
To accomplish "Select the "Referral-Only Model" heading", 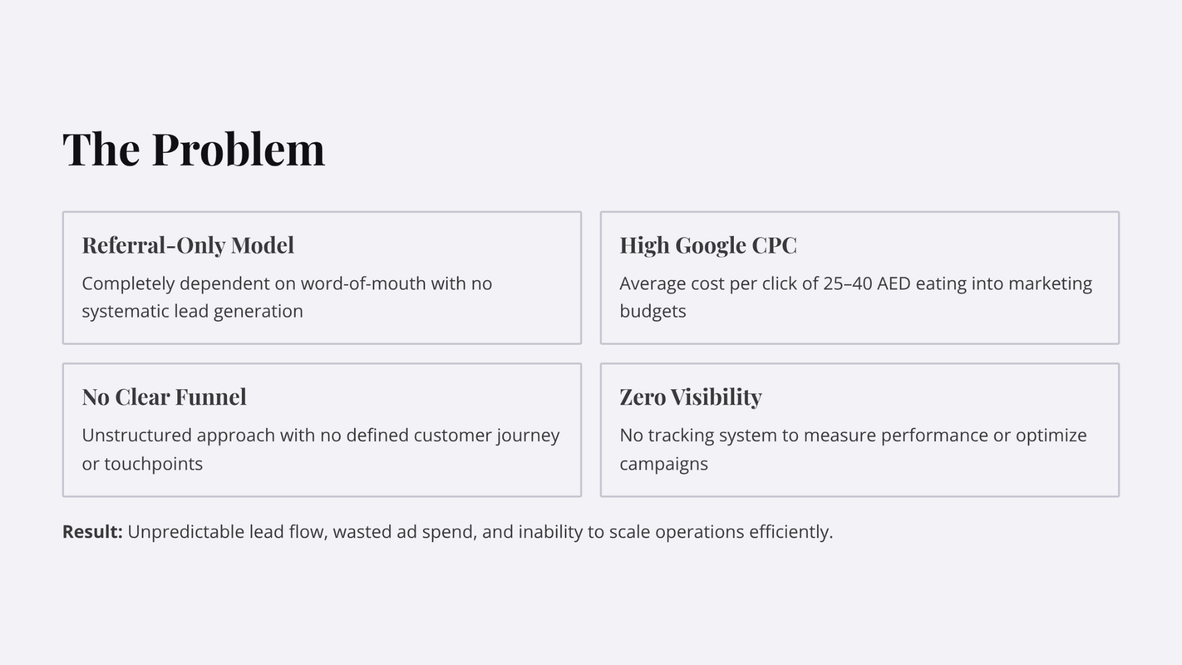I will (188, 245).
